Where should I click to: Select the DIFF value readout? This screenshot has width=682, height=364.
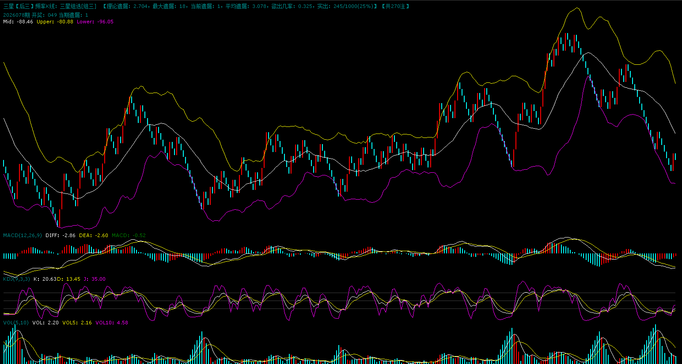coord(61,235)
